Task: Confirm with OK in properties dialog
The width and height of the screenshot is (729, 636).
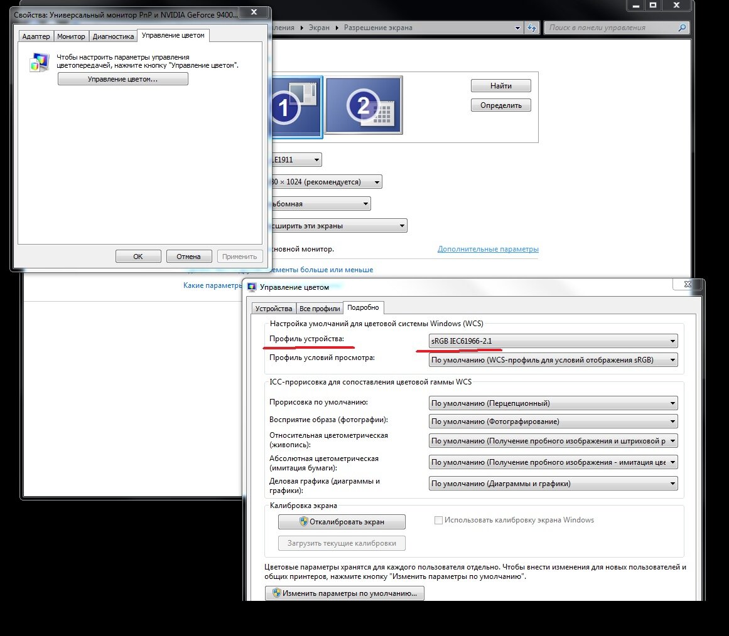Action: click(138, 257)
